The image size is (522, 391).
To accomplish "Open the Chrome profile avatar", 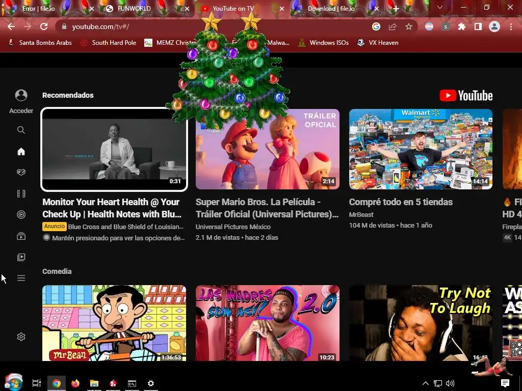I will pyautogui.click(x=494, y=26).
